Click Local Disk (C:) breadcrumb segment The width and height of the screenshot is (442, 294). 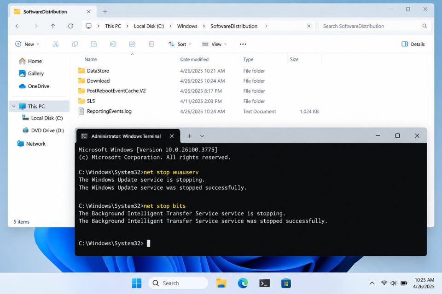tap(149, 26)
